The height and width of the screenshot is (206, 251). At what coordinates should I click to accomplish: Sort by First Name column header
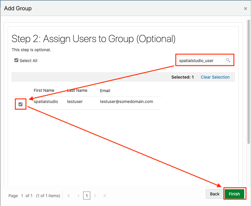(44, 90)
